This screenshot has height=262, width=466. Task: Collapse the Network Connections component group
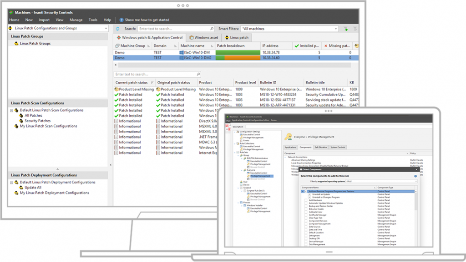point(285,157)
